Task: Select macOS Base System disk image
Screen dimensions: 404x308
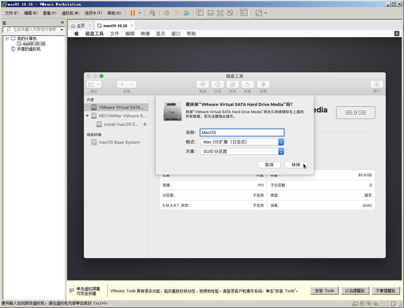Action: 116,142
